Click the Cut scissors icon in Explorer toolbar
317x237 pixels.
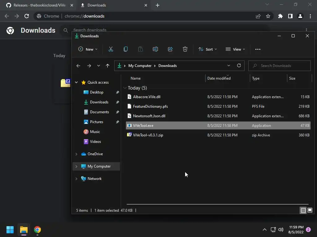(x=111, y=49)
